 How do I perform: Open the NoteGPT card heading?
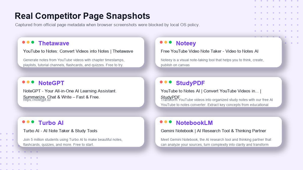(51, 83)
